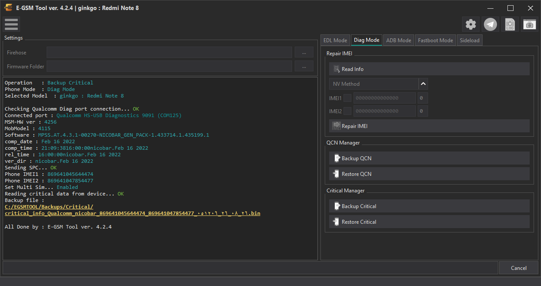Click the Read Info button
This screenshot has height=286, width=541.
click(x=429, y=69)
